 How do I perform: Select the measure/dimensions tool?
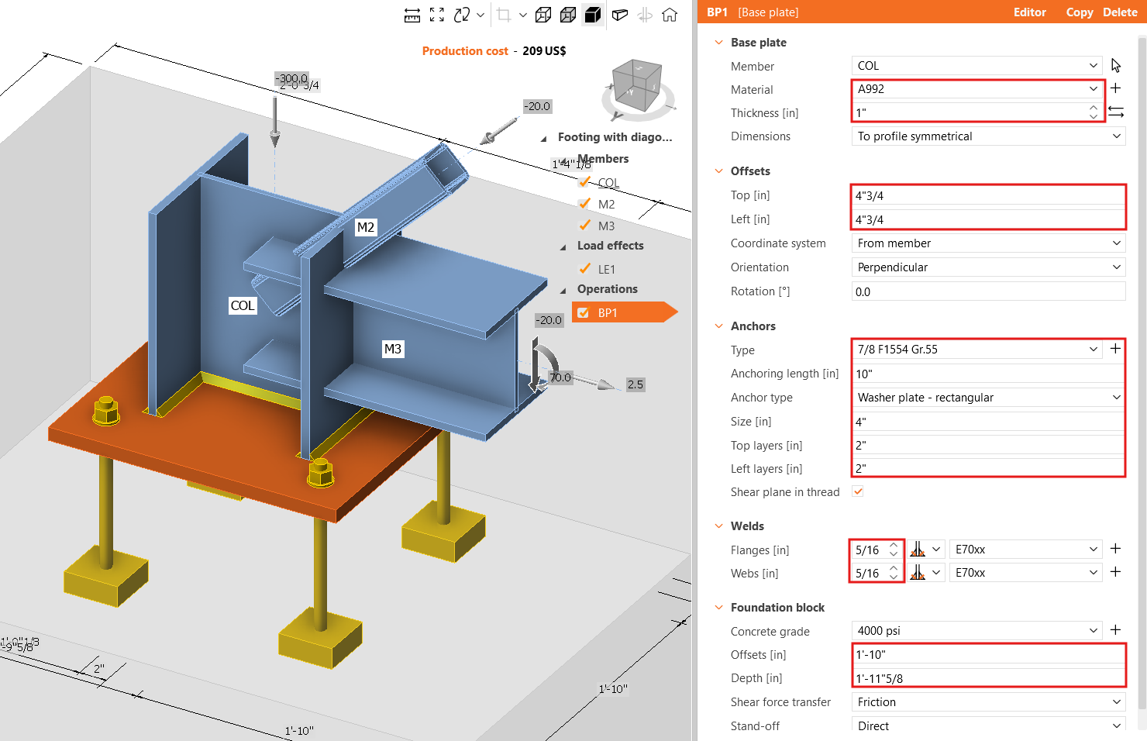(x=412, y=14)
